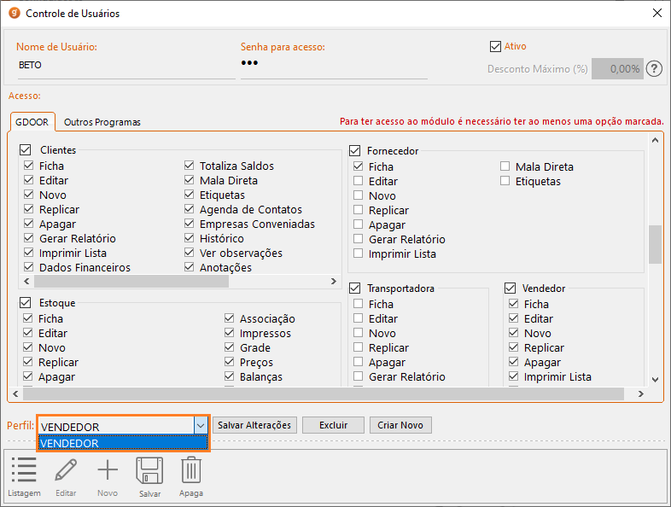The height and width of the screenshot is (507, 671).
Task: Click the Salvar floppy disk icon
Action: (x=149, y=470)
